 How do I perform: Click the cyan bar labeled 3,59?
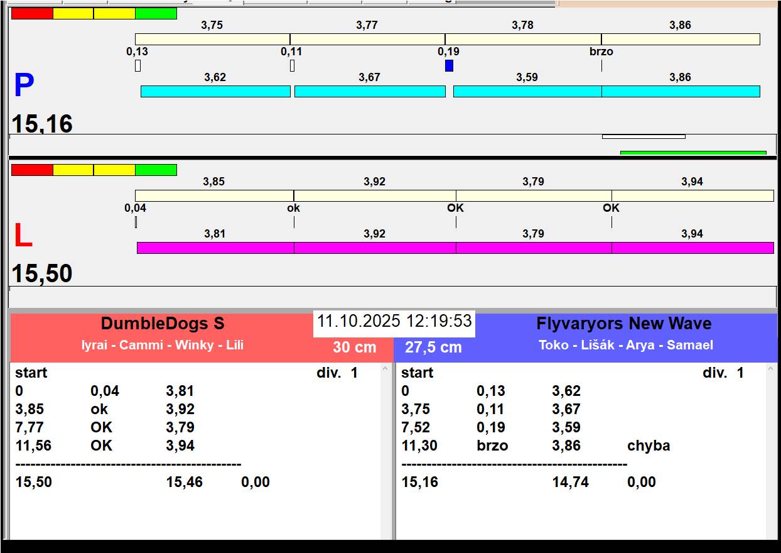tap(527, 91)
